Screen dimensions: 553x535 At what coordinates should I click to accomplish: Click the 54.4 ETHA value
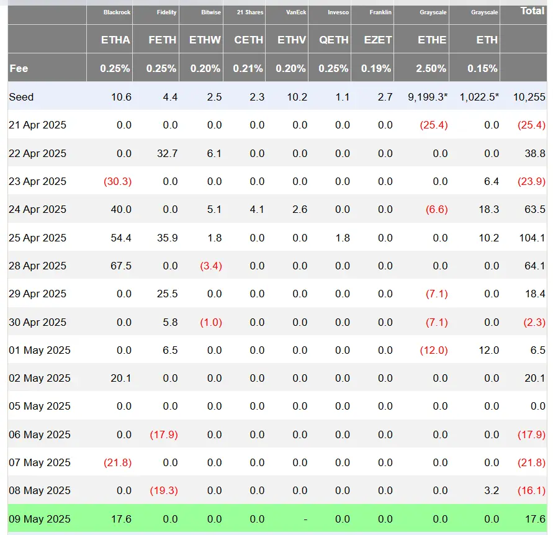(121, 238)
